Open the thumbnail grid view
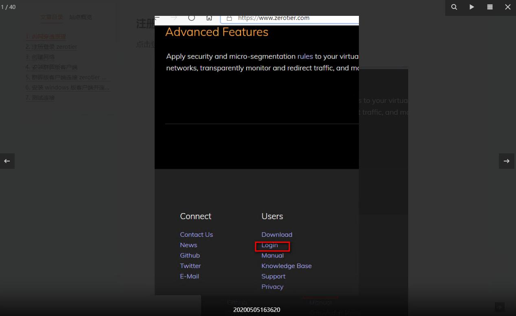Screen dimensions: 516x316 (x=490, y=7)
